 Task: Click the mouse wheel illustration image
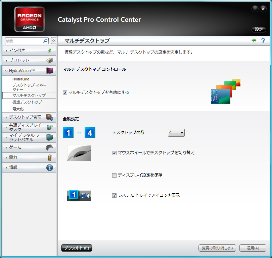tap(79, 153)
